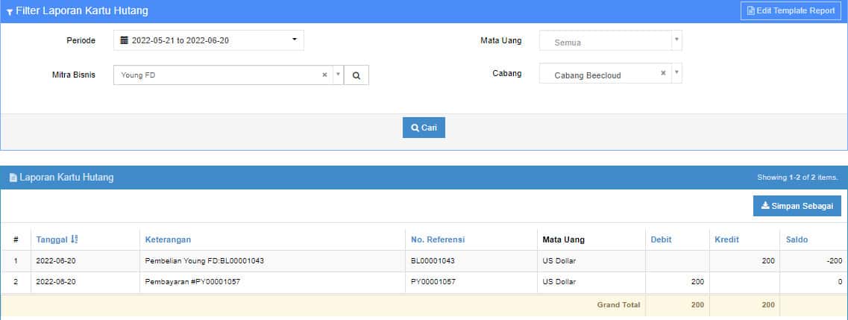Click the sort icon next to Tanggal
Viewport: 848px width, 320px height.
coord(75,239)
